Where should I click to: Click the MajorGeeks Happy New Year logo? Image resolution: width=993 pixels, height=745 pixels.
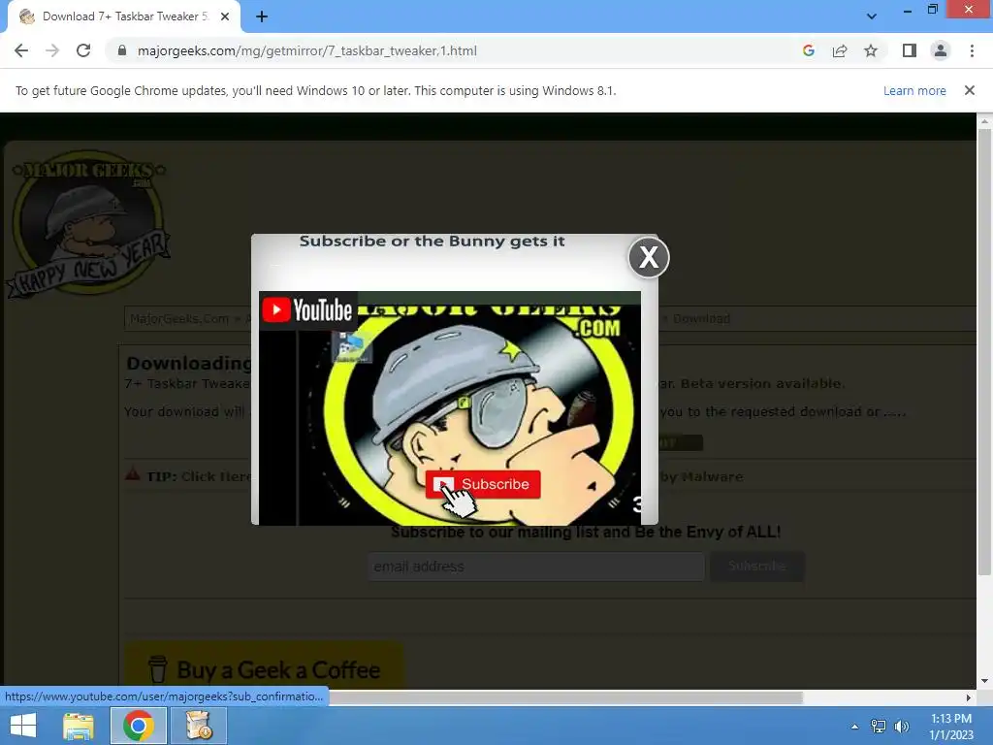point(88,223)
